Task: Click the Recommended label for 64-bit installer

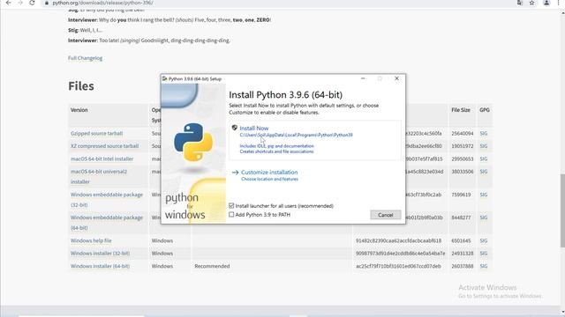Action: 212,266
